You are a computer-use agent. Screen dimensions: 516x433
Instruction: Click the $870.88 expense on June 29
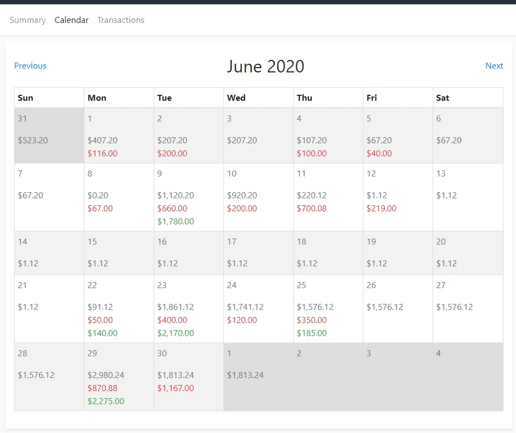click(102, 388)
